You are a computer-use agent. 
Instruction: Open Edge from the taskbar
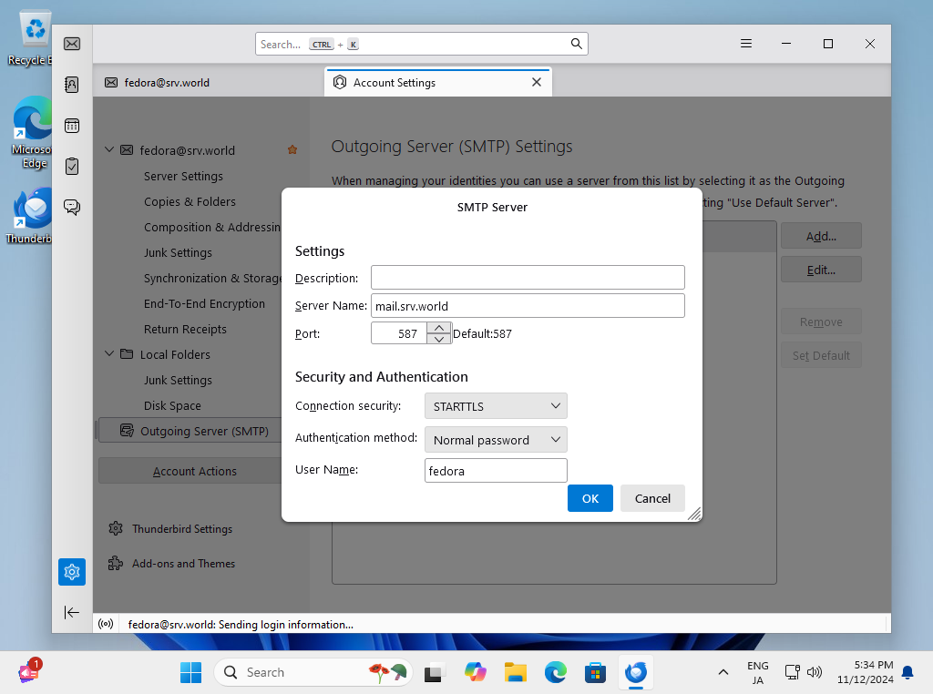pos(556,672)
